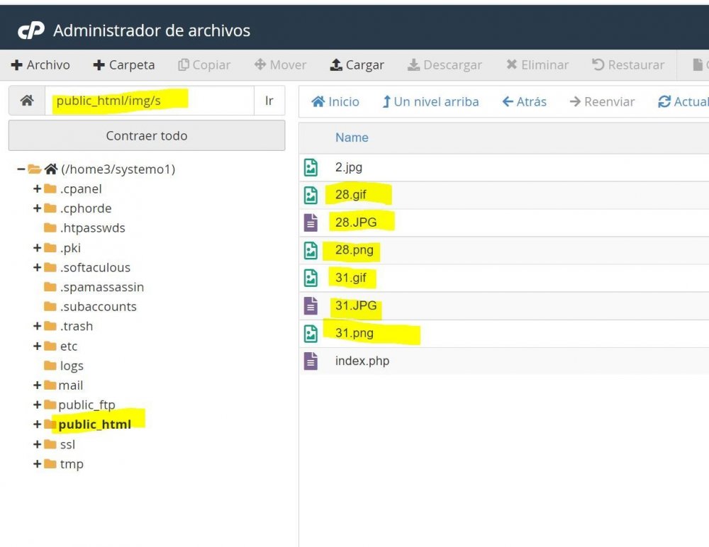The width and height of the screenshot is (709, 547).
Task: Click the document icon next to 28.JPG
Action: tap(311, 222)
